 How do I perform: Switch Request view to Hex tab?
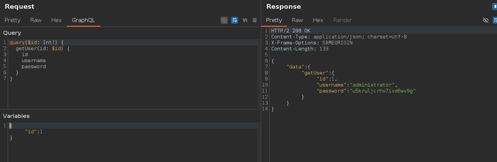pyautogui.click(x=57, y=20)
